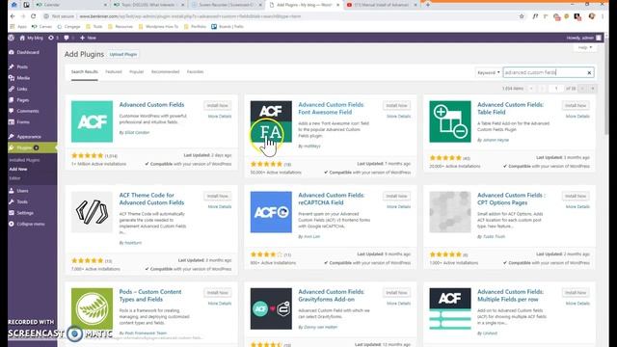The height and width of the screenshot is (347, 617).
Task: Switch to the Popular tab
Action: click(x=137, y=72)
